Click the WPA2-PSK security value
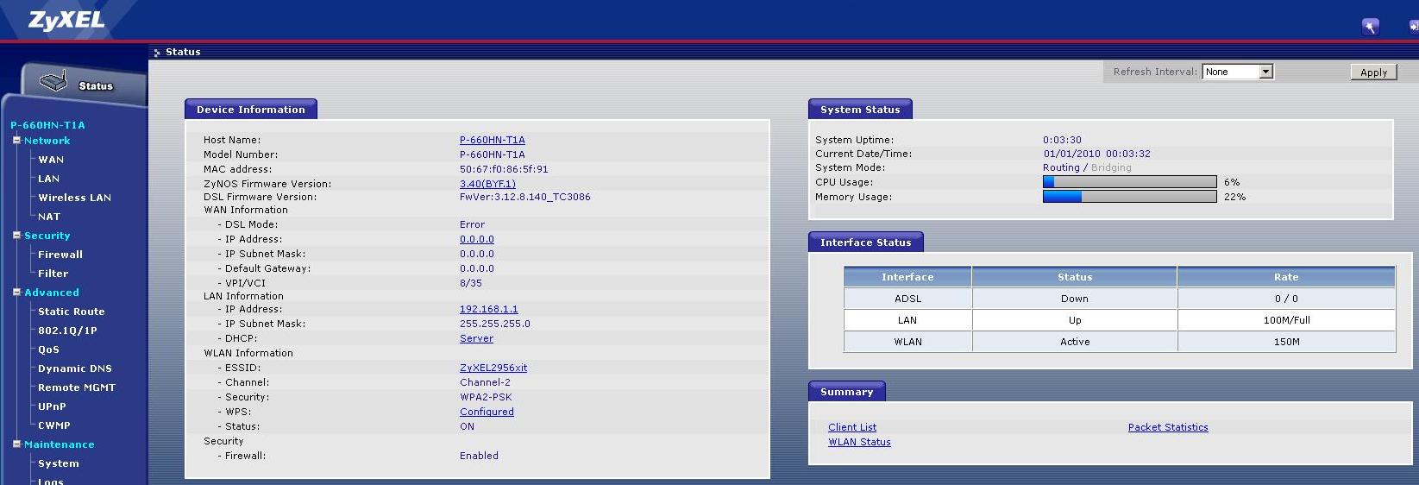This screenshot has width=1419, height=485. coord(486,397)
